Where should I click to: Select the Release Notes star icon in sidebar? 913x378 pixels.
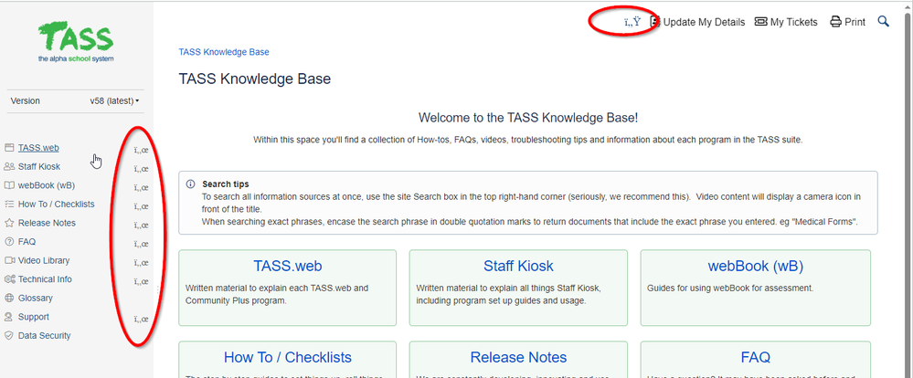click(x=9, y=224)
